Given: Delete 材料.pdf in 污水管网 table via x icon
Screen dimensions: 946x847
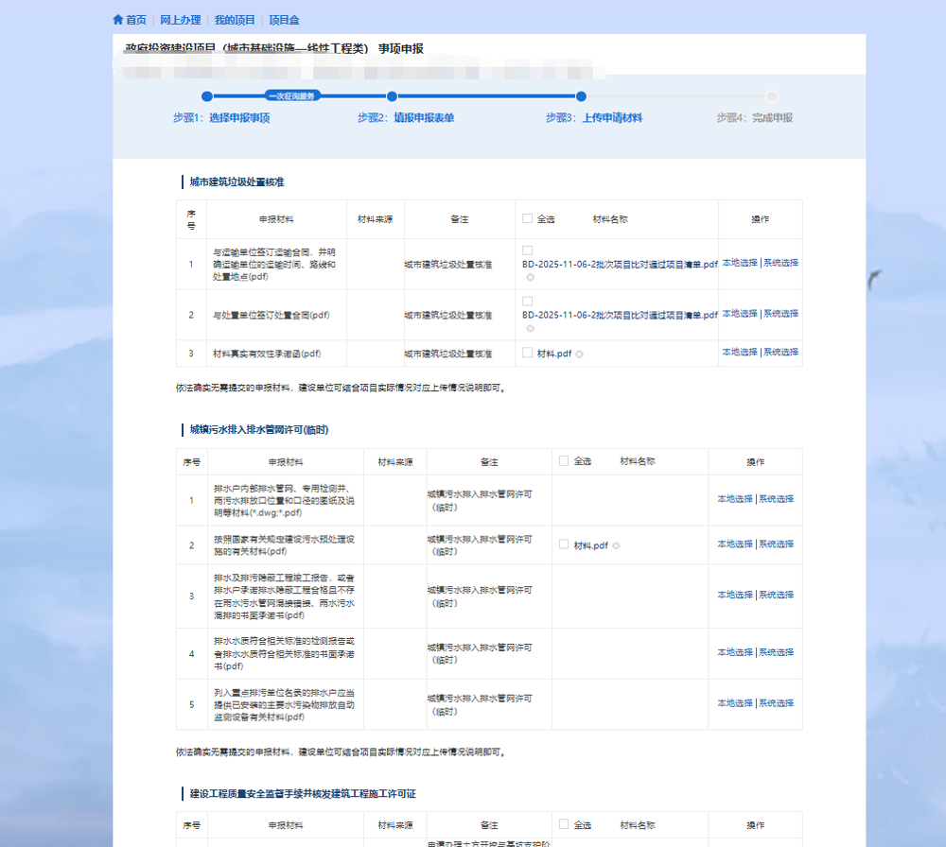Looking at the screenshot, I should tap(616, 545).
